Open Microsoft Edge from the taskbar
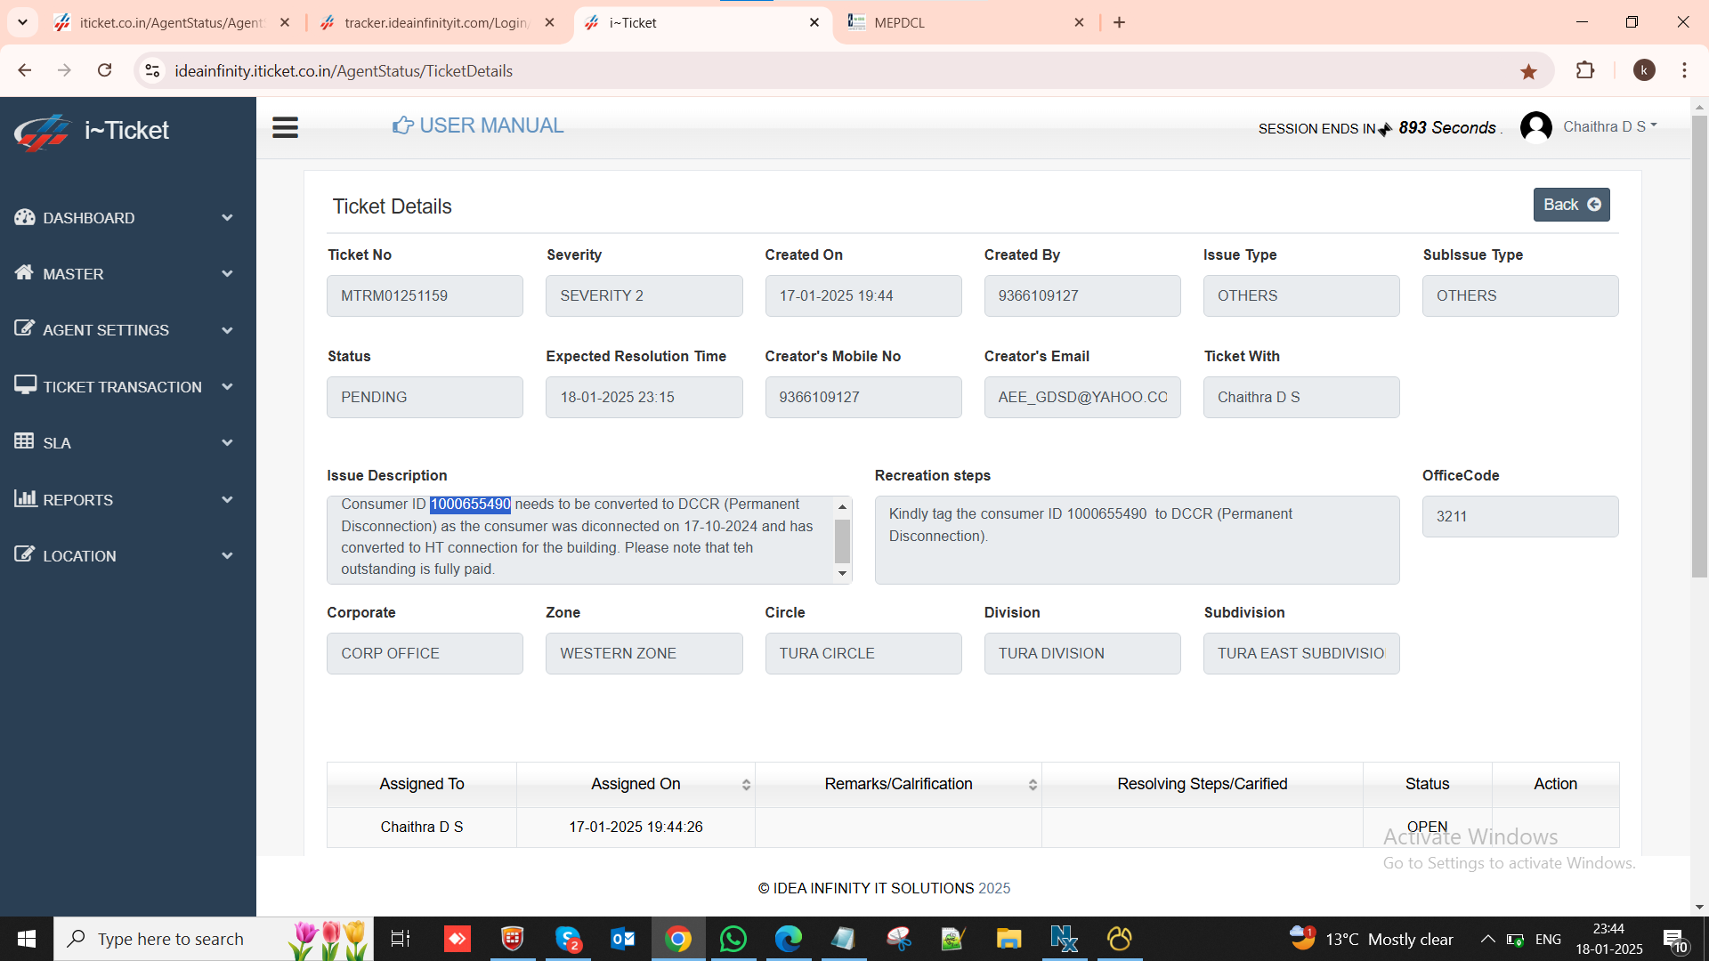Viewport: 1709px width, 961px height. pos(788,939)
